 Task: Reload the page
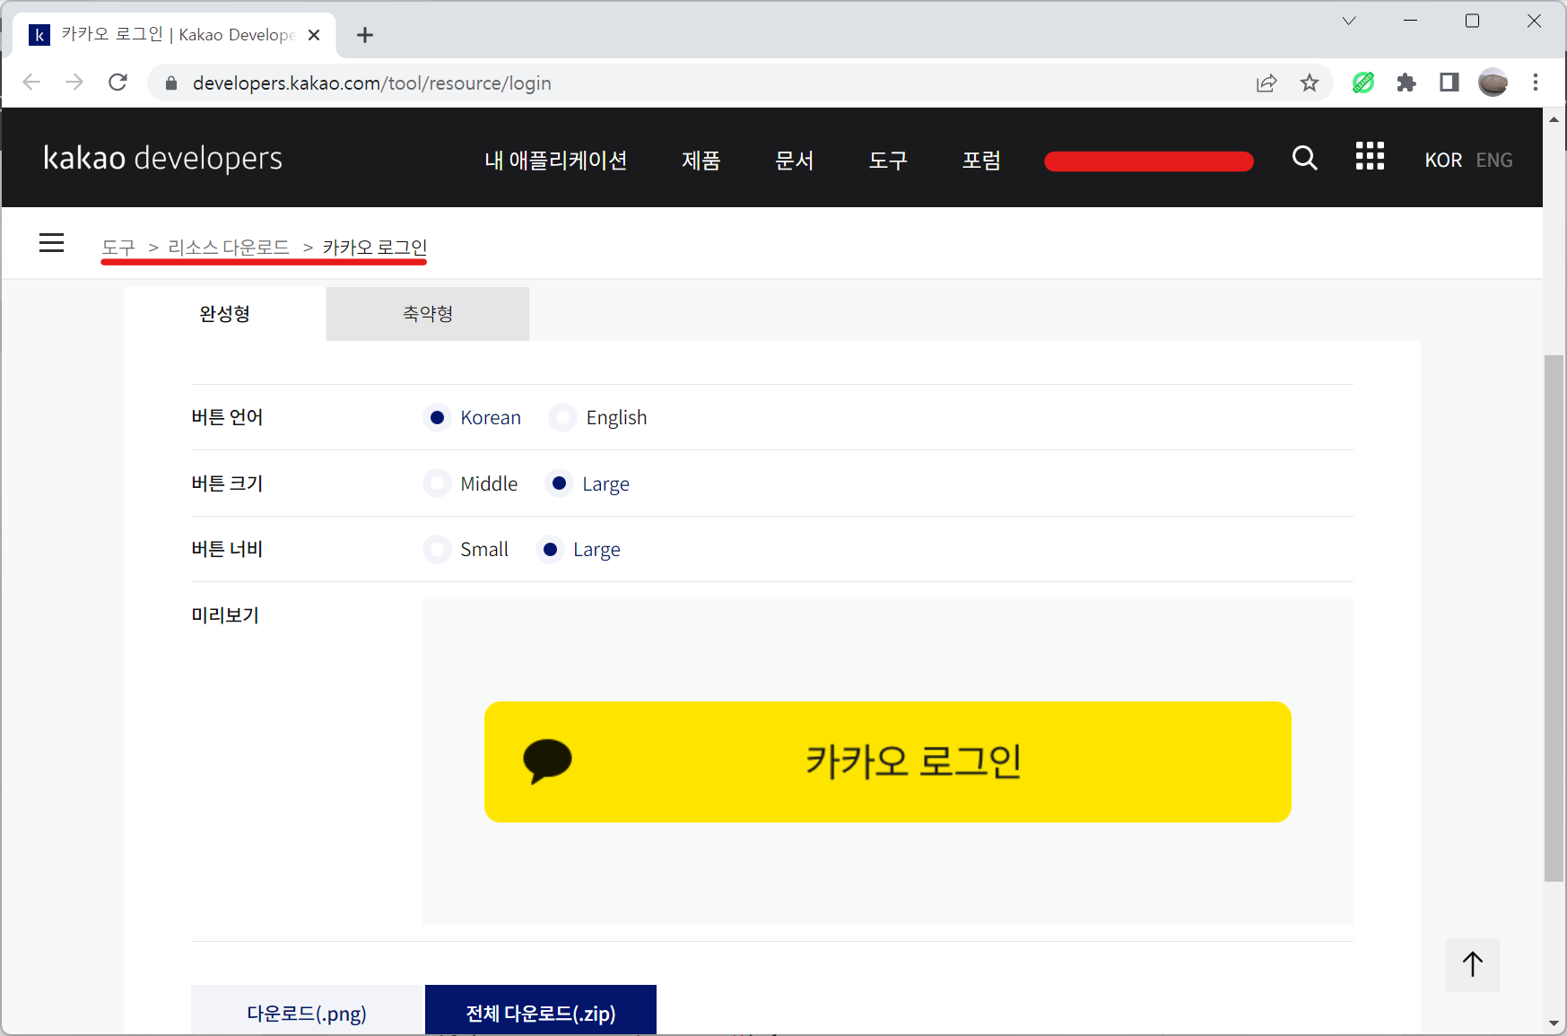coord(118,83)
